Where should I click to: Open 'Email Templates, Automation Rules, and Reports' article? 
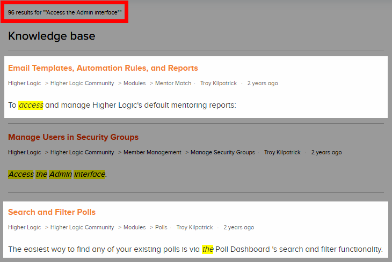click(x=103, y=68)
